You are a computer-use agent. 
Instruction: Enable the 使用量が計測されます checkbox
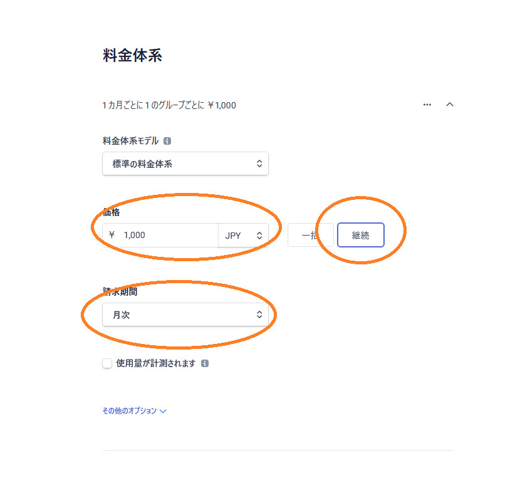click(107, 363)
